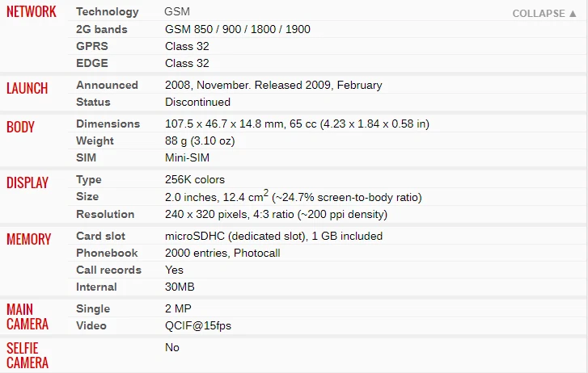Open the Resolution glossary link
588x373 pixels.
[x=105, y=214]
